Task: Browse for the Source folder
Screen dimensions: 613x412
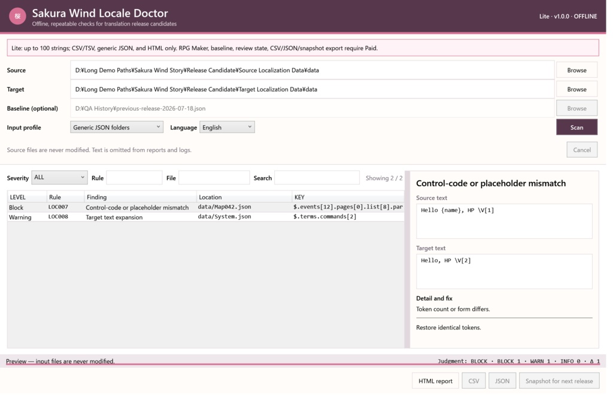Action: [576, 70]
